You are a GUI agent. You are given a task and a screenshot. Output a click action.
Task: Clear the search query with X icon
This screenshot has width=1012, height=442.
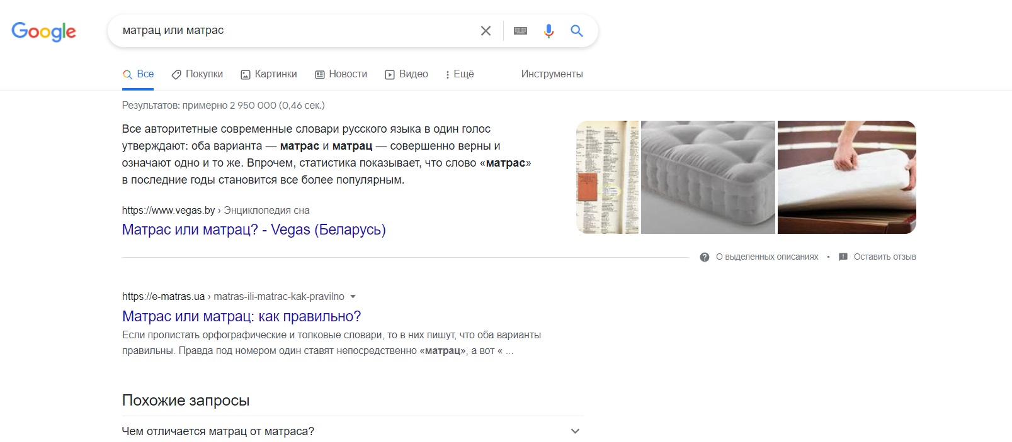(486, 31)
